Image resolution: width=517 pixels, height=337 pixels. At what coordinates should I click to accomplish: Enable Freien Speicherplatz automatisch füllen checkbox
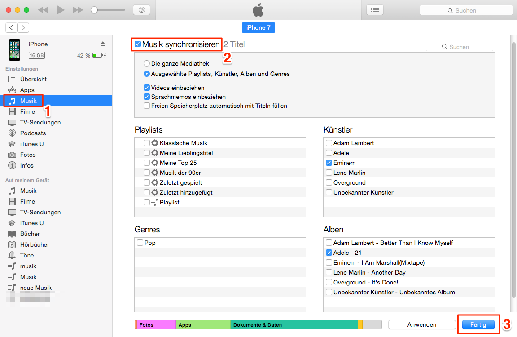147,106
